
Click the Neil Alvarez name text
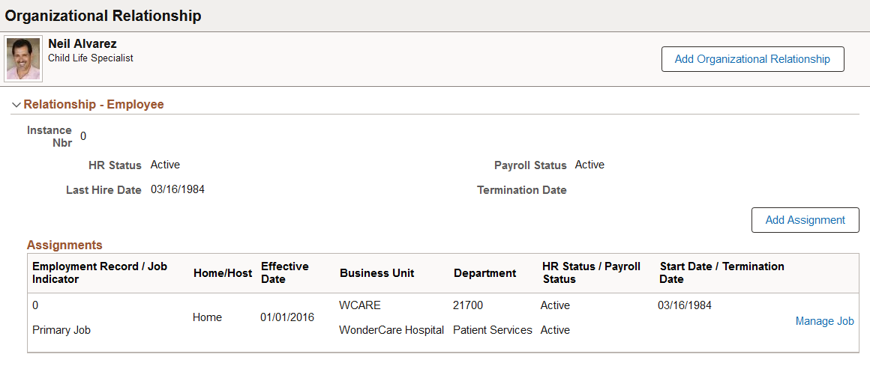(x=82, y=43)
